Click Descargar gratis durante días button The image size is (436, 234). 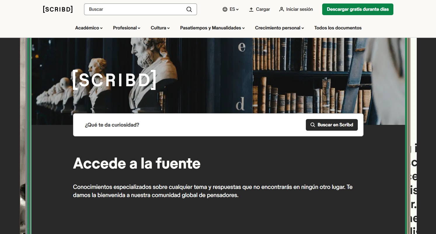(x=358, y=9)
